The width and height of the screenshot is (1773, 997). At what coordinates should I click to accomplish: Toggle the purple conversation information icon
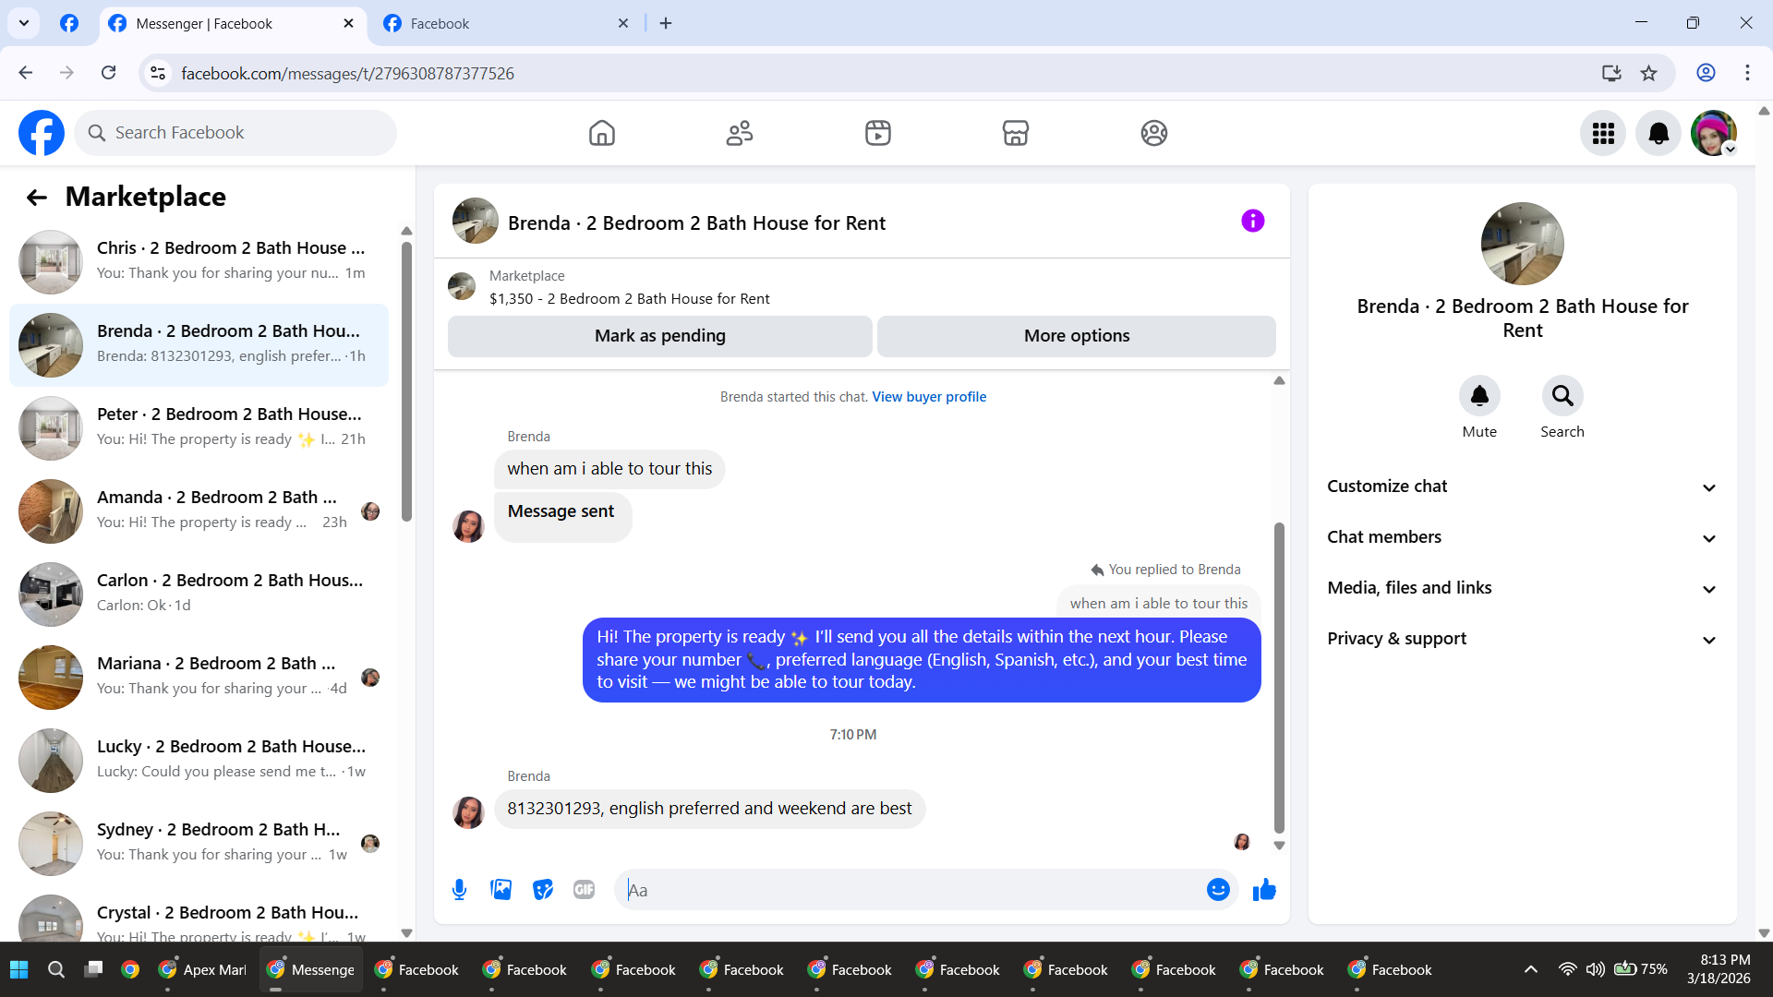(x=1252, y=222)
